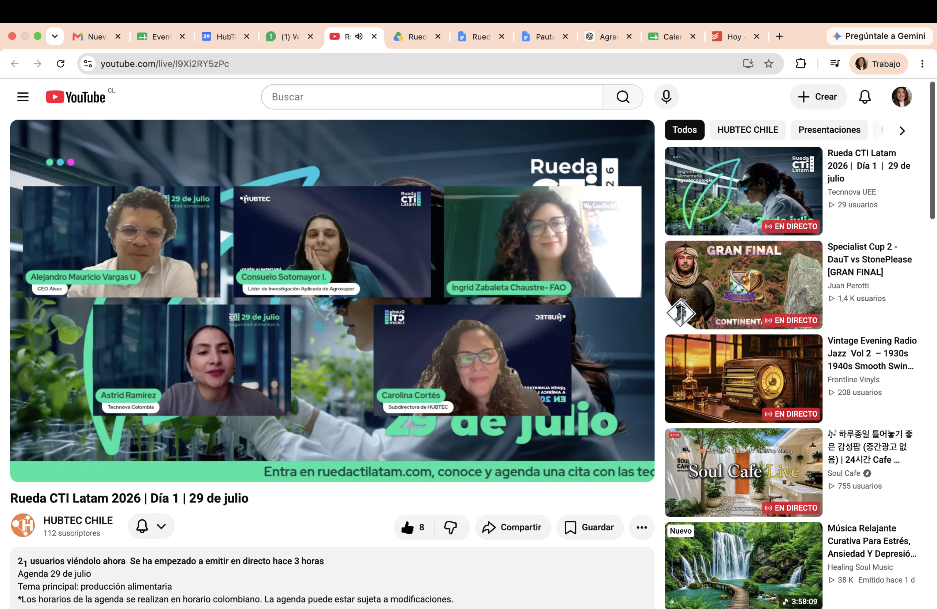This screenshot has width=937, height=609.
Task: Expand the tab search dropdown arrow
Action: click(x=55, y=36)
